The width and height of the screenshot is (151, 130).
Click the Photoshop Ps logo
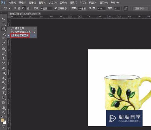coord(3,2)
